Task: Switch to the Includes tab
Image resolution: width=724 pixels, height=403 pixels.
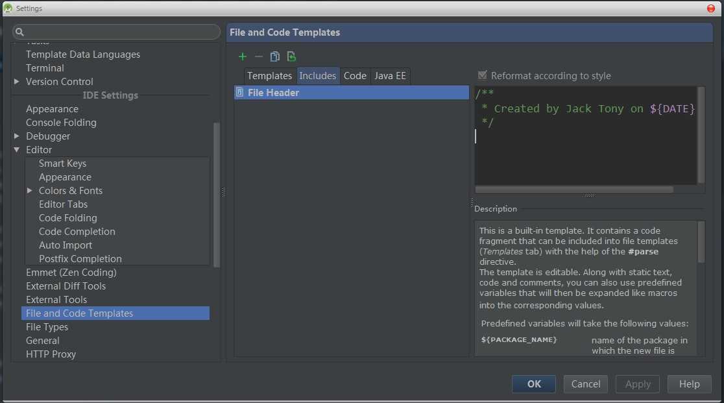Action: [x=318, y=76]
